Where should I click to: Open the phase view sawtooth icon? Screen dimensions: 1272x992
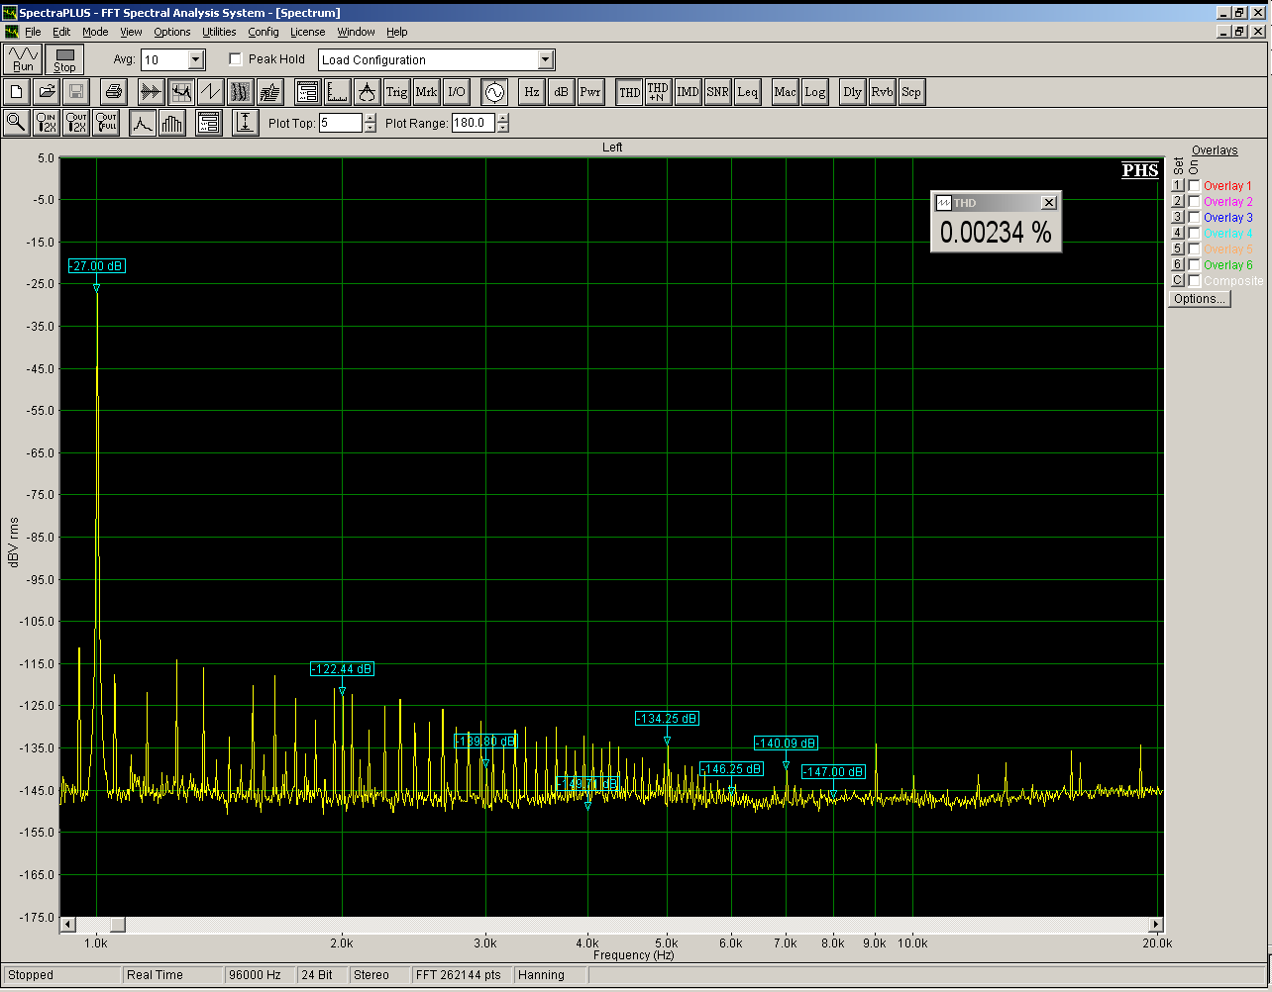pyautogui.click(x=210, y=92)
